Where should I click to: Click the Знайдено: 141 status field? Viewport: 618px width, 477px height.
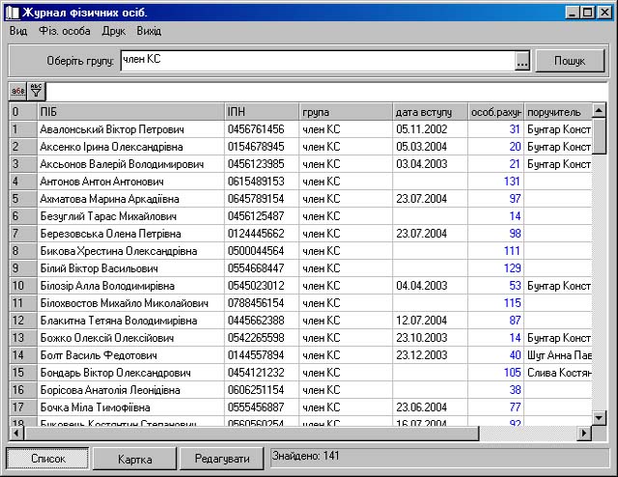point(439,458)
